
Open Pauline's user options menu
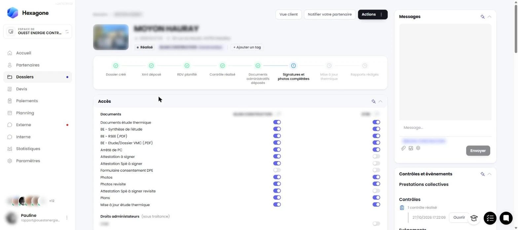(x=67, y=218)
